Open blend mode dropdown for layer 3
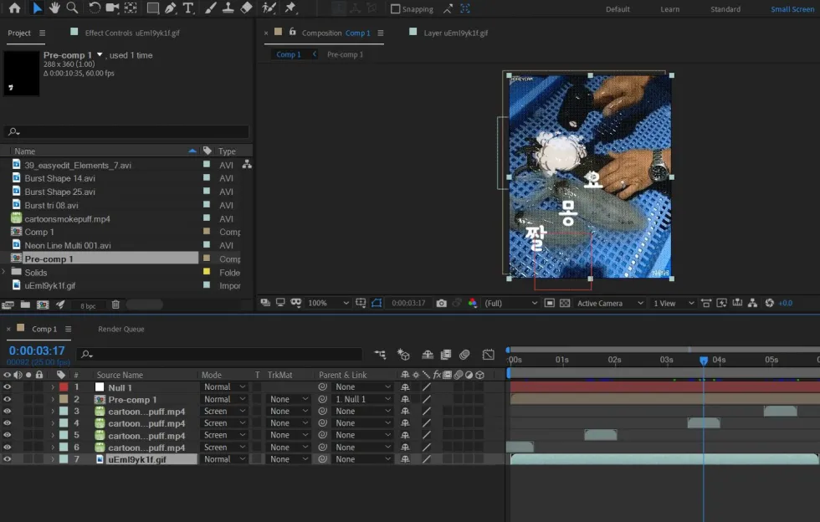820x522 pixels. pyautogui.click(x=224, y=411)
